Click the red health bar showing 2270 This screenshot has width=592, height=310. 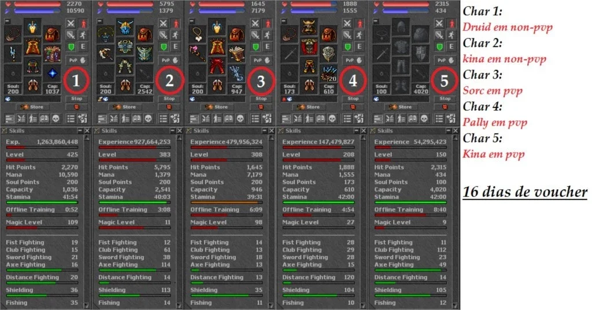[37, 4]
